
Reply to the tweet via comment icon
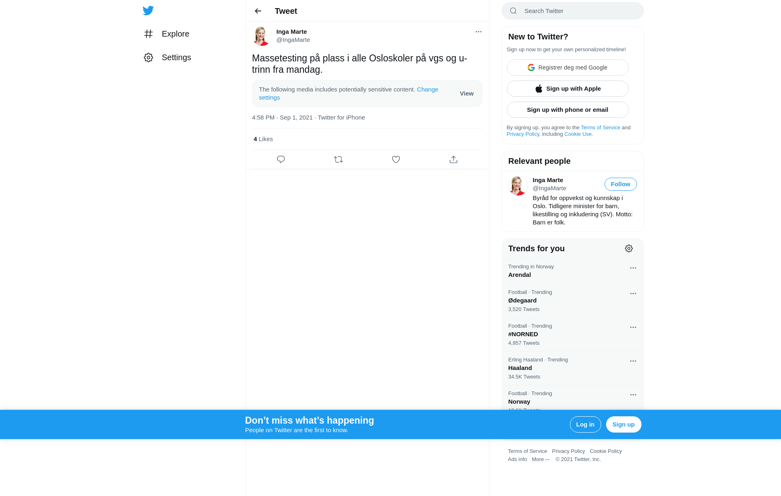coord(281,159)
